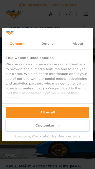Image resolution: width=95 pixels, height=169 pixels.
Task: Click the Spedizioni in 24/48h banner text
Action: tap(52, 5)
